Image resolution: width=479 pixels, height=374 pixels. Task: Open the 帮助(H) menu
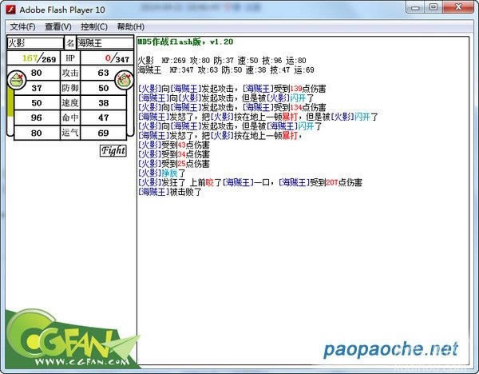[x=130, y=26]
